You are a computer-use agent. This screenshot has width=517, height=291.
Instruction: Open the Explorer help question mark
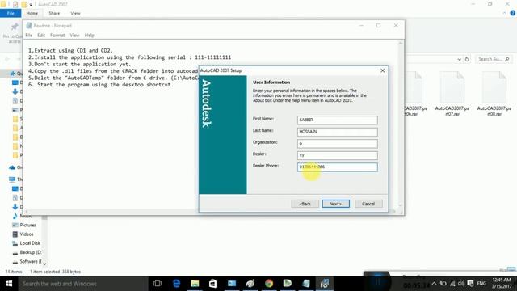(513, 13)
